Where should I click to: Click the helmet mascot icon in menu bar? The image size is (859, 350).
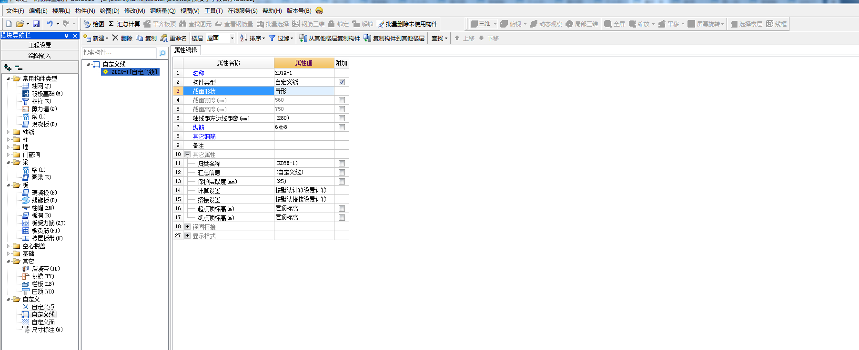click(x=319, y=10)
